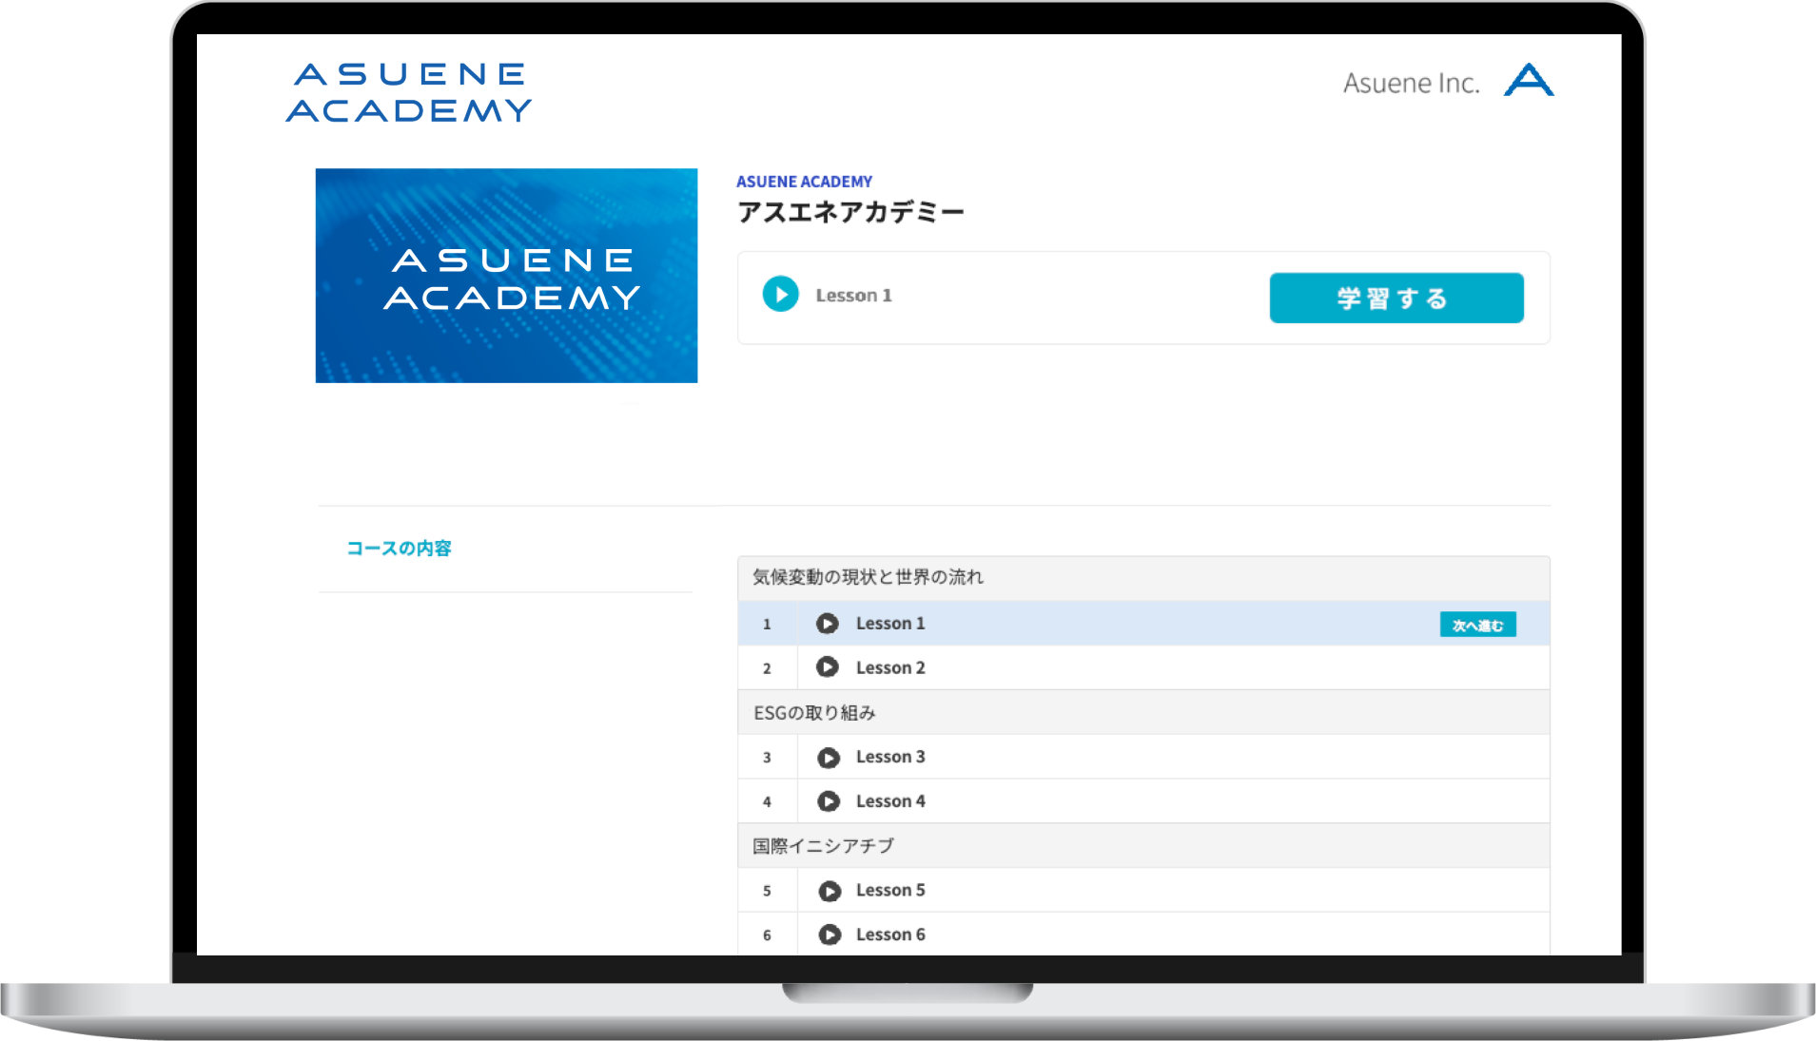Click play icon in Lesson 4 row
Viewport: 1816px width, 1041px height.
(x=828, y=801)
